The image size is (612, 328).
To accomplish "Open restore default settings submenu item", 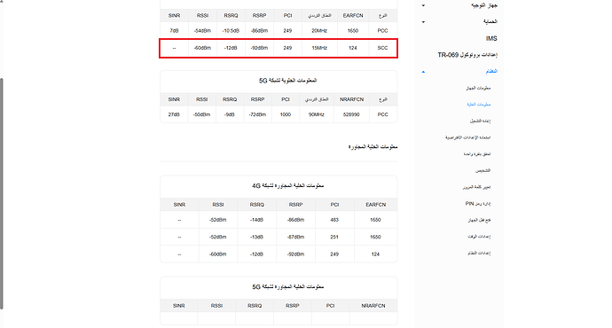I will click(x=468, y=137).
